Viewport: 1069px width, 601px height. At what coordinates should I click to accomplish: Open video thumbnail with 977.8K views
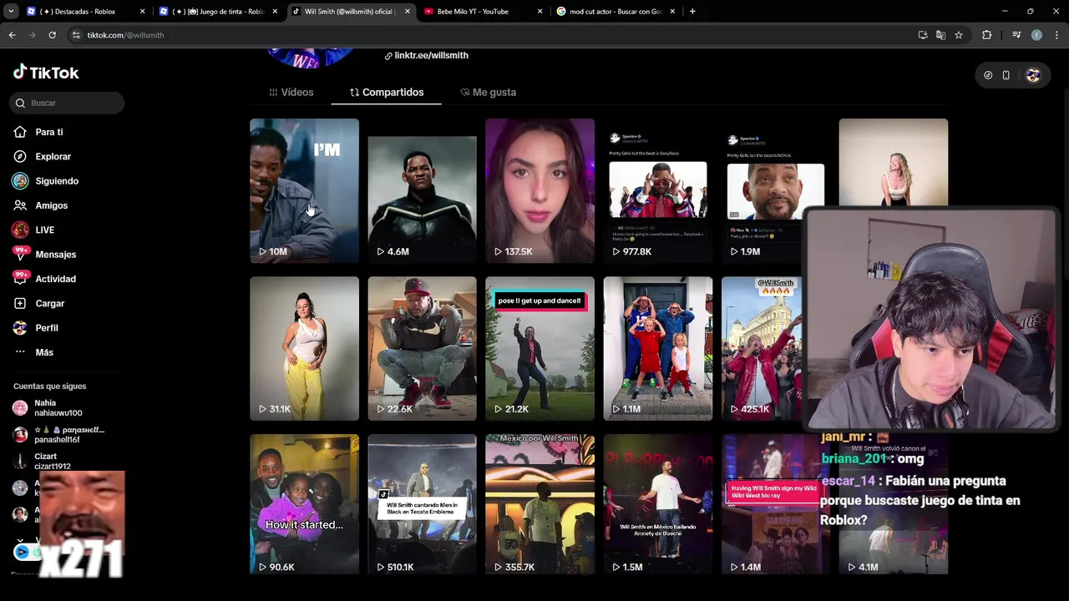pos(657,190)
